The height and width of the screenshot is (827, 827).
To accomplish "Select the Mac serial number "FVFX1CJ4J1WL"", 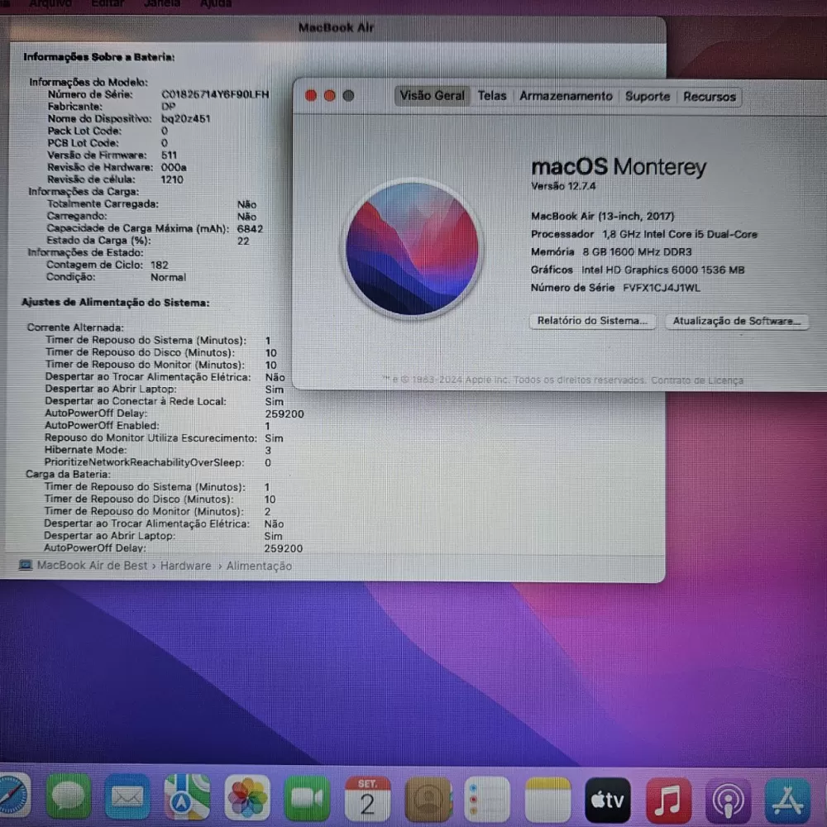I will [662, 288].
